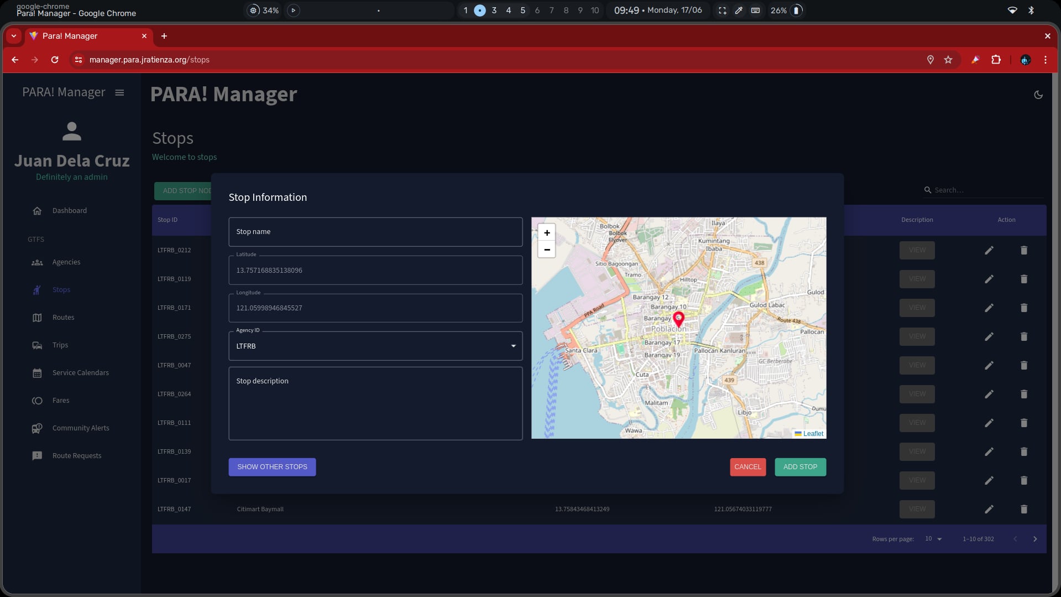Delete stop LTFRB_0017 with trash icon
This screenshot has height=597, width=1061.
(x=1023, y=481)
